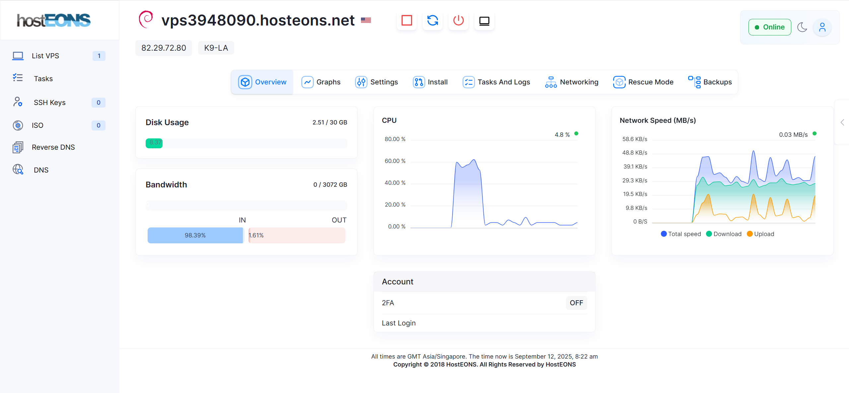Click the CPU 4.8 % value

[x=562, y=135]
